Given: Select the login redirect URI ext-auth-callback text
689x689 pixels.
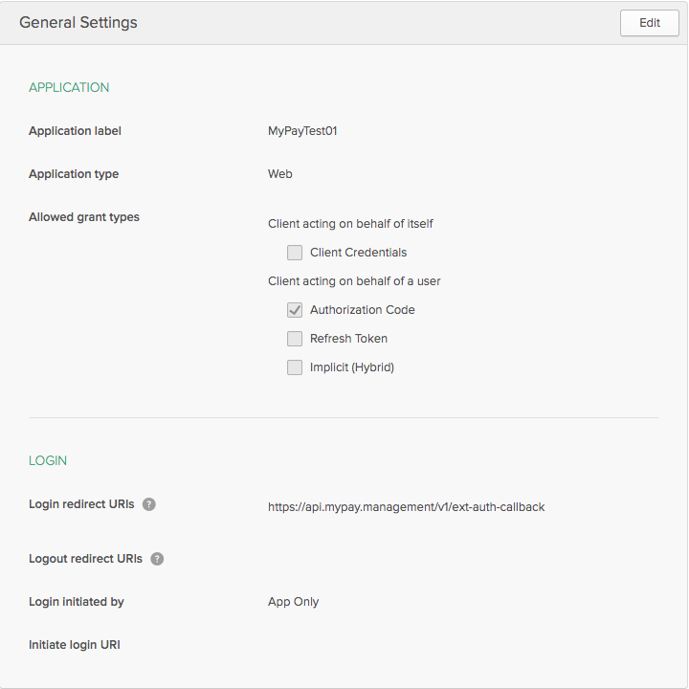Looking at the screenshot, I should (406, 507).
